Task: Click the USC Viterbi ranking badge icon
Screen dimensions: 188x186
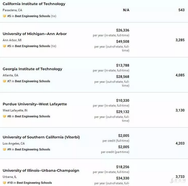Action: pos(5,150)
